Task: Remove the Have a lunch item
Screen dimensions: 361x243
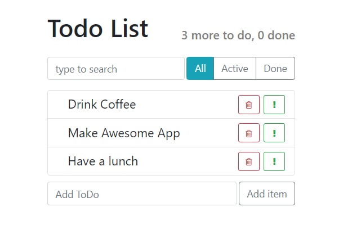Action: tap(249, 161)
